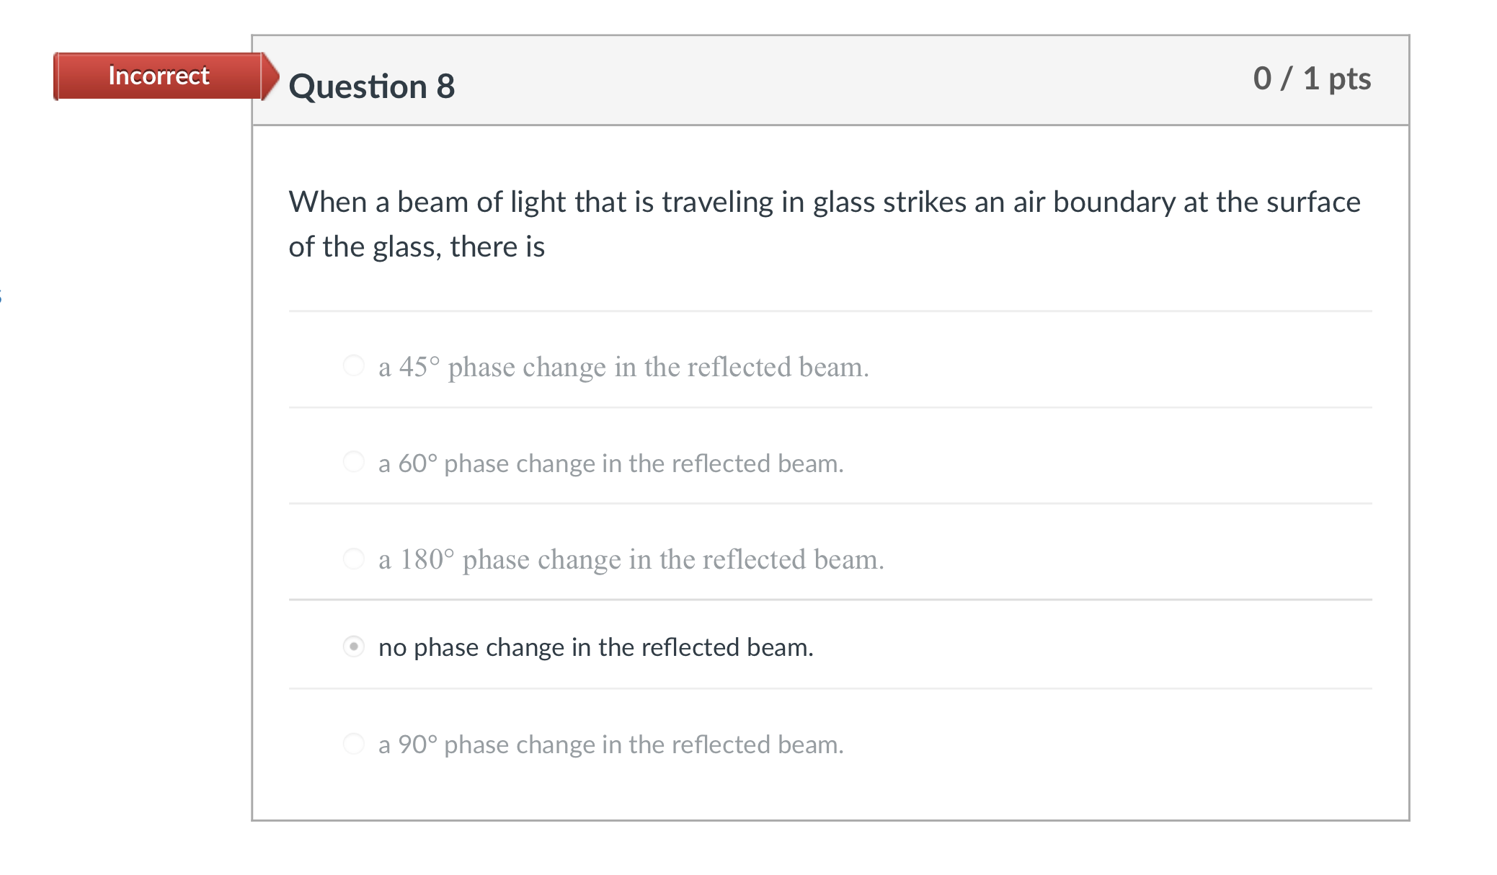Viewport: 1497px width, 875px height.
Task: Click answer text 'a 60° phase change'
Action: click(610, 463)
